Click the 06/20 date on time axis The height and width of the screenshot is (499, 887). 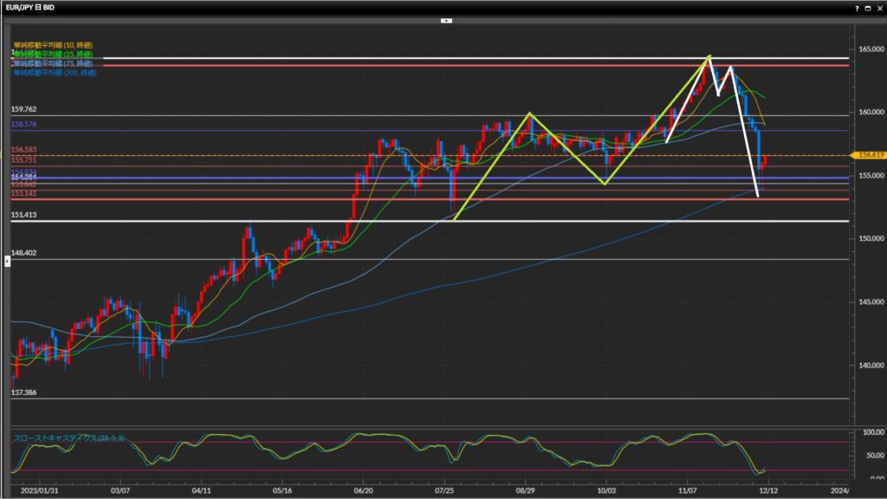(x=365, y=489)
